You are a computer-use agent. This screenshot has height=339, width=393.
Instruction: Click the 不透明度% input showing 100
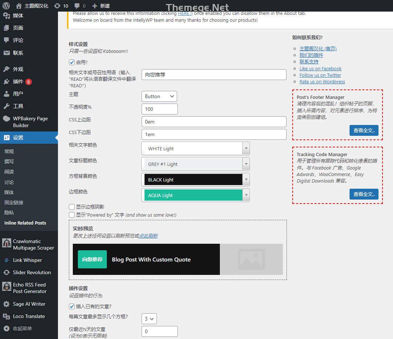coord(159,109)
